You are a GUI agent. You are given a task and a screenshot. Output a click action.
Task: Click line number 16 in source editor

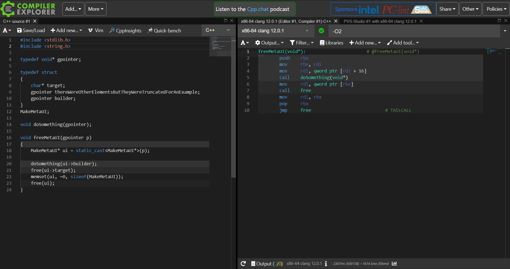point(9,138)
